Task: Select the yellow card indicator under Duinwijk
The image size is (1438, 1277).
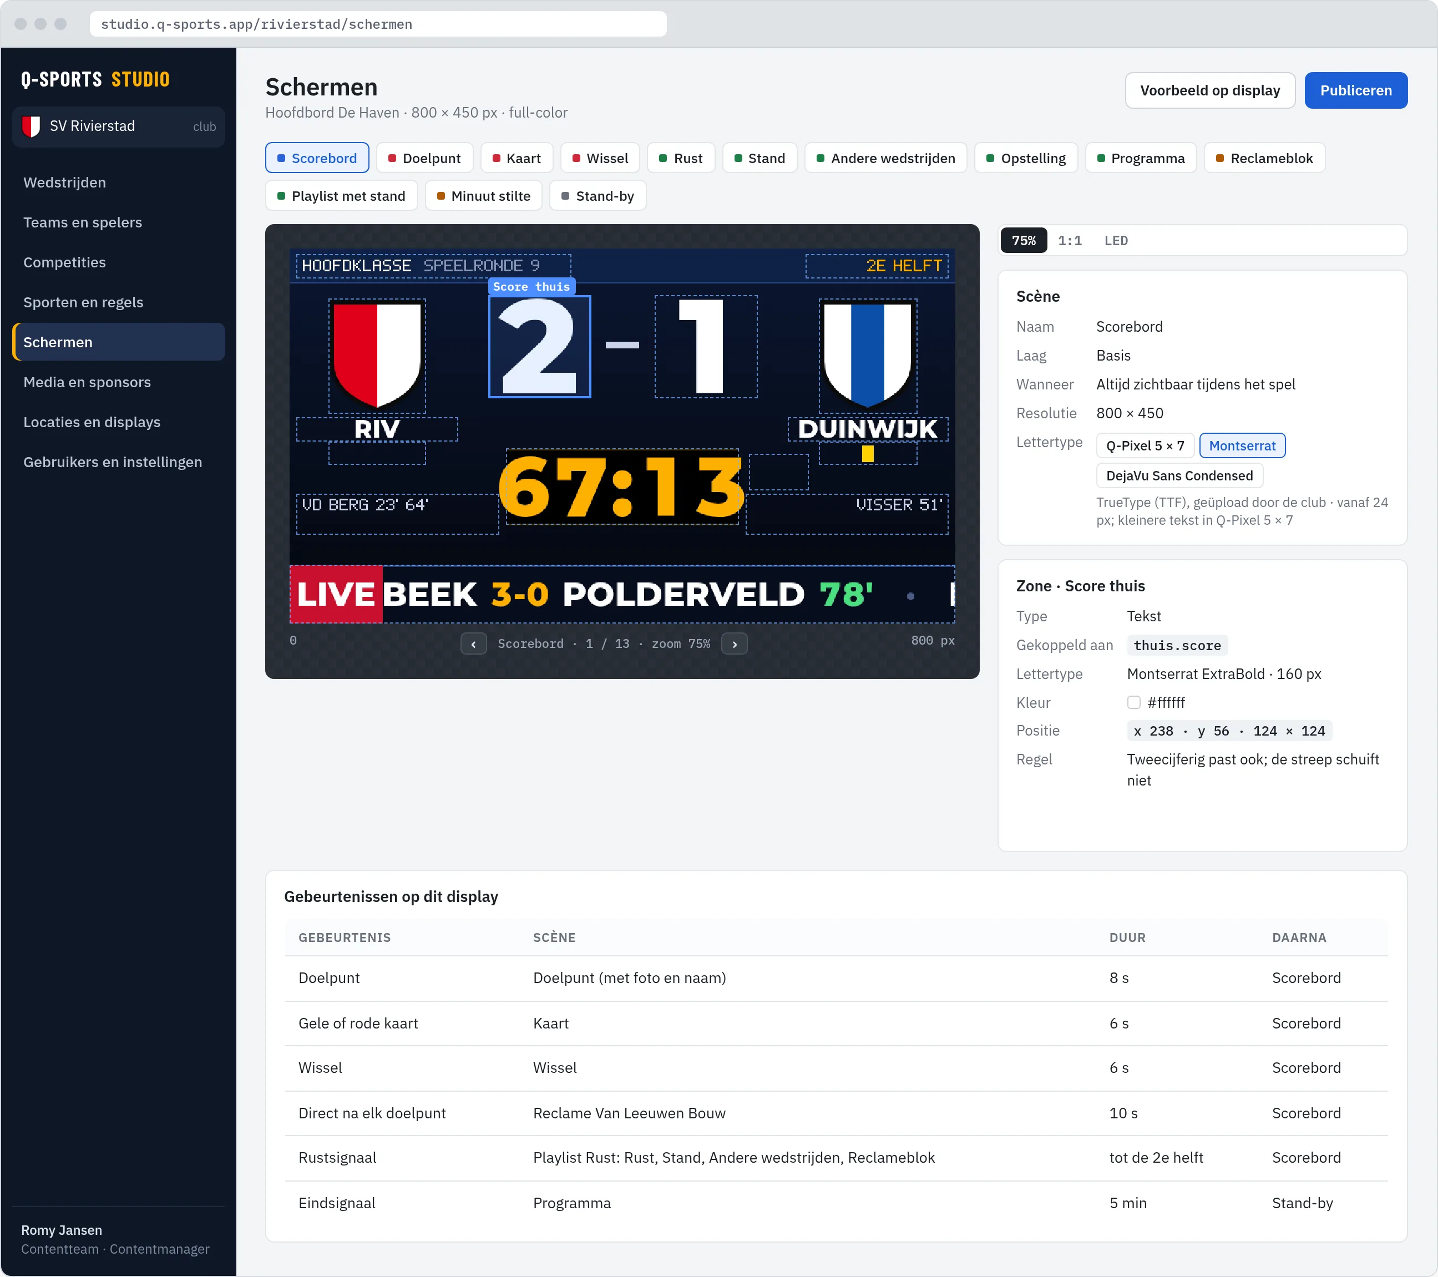Action: pyautogui.click(x=868, y=454)
